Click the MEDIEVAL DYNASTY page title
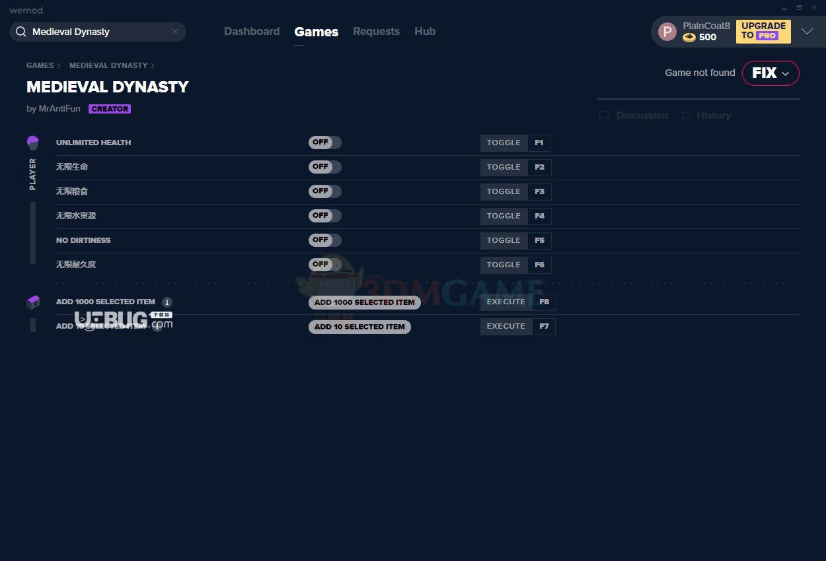 [108, 87]
